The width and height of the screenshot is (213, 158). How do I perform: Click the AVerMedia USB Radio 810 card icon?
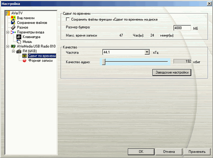coord(13,46)
